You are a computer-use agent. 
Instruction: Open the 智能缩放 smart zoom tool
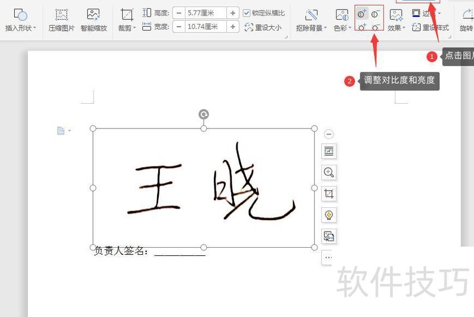(x=94, y=19)
